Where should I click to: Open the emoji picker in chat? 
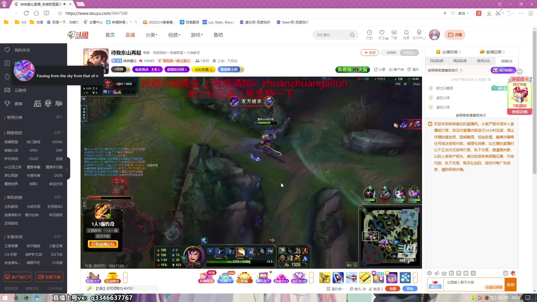click(x=430, y=273)
